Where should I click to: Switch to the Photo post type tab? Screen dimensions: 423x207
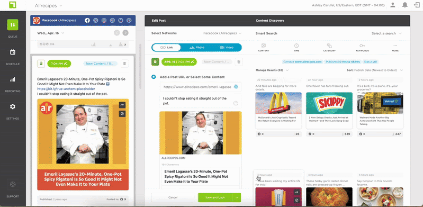click(197, 48)
